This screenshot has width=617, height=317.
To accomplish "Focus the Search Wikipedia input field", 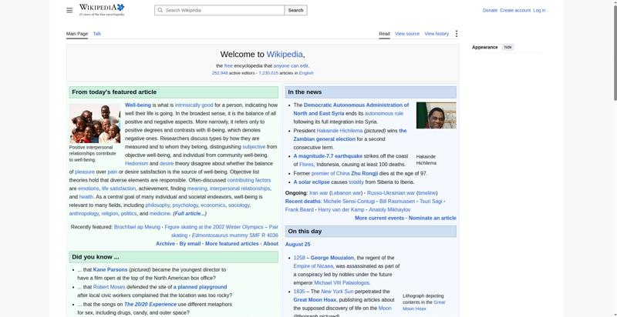I will (x=220, y=10).
